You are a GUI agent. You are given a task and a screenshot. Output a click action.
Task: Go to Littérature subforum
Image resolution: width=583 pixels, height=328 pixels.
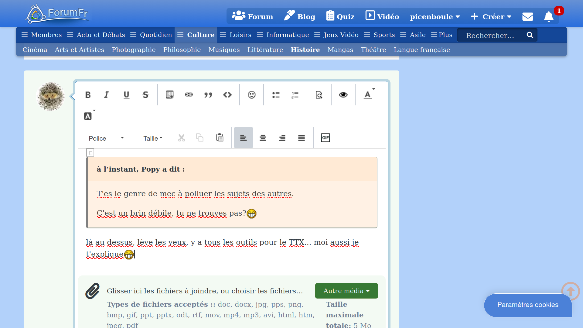265,50
